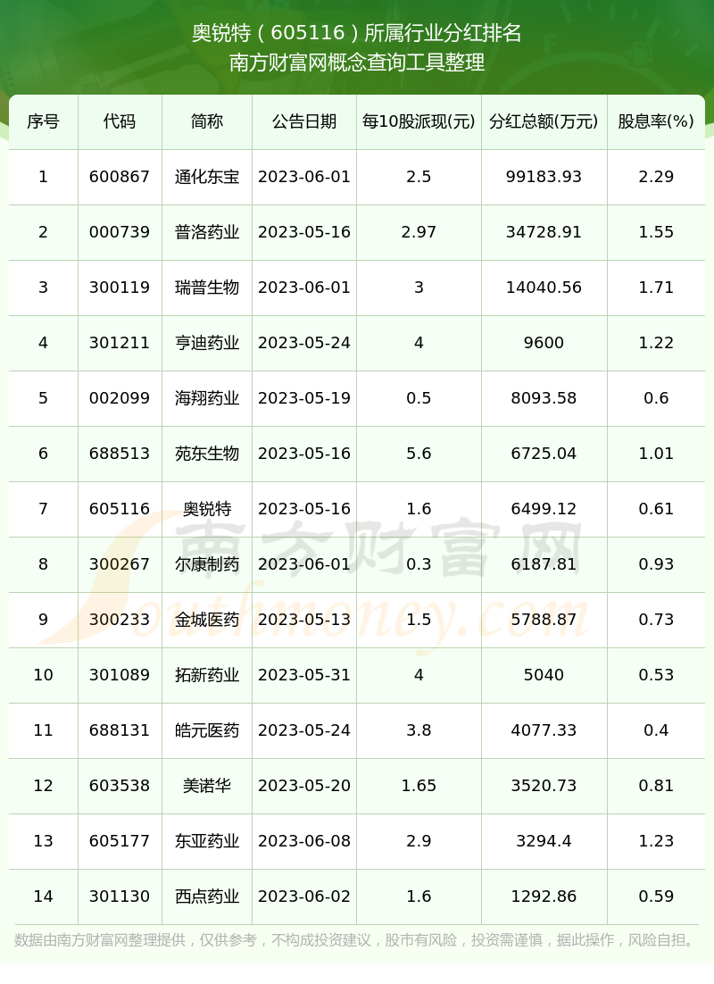Select the name 尔康制药
Screen dimensions: 714x984
(207, 564)
